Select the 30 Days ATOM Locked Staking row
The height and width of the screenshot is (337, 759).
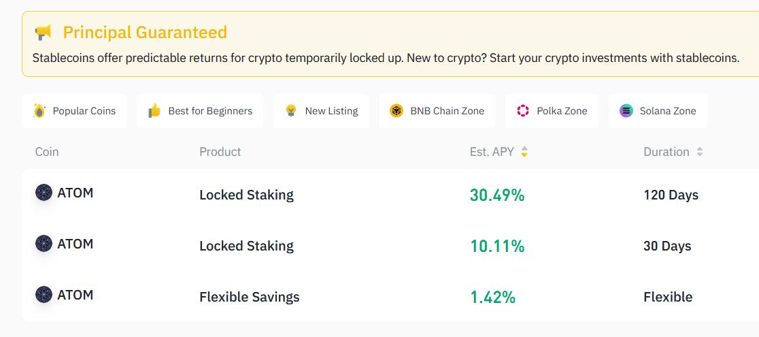[x=390, y=246]
